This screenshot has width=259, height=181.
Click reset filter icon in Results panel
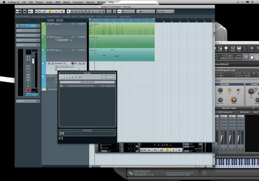(80, 77)
